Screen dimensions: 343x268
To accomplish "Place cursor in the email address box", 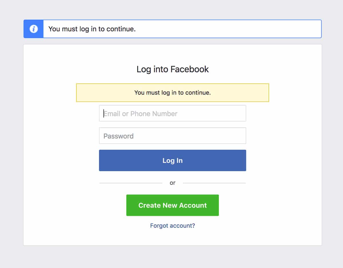I will point(173,113).
